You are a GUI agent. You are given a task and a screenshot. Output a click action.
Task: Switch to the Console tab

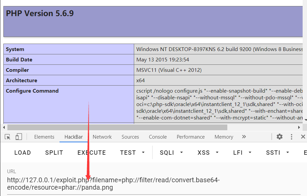coord(158,137)
